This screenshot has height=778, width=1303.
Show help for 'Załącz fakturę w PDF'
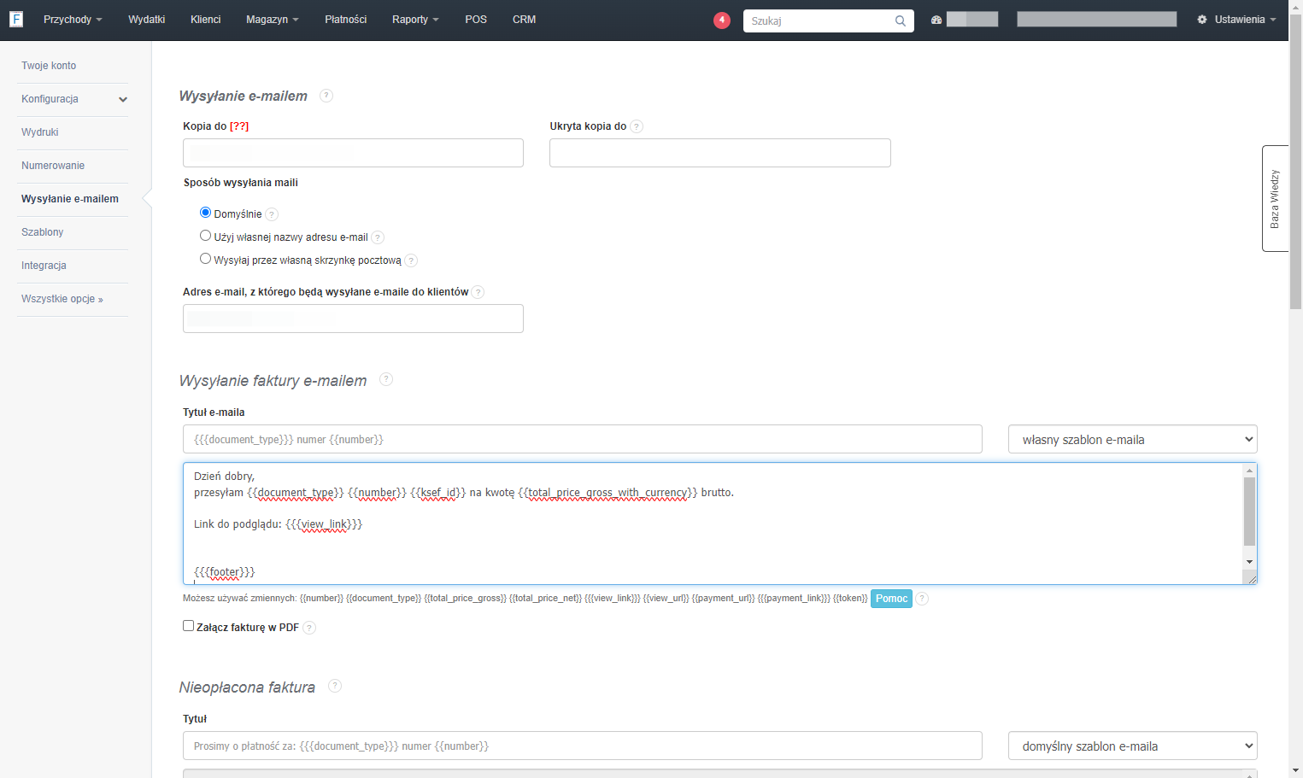coord(309,628)
